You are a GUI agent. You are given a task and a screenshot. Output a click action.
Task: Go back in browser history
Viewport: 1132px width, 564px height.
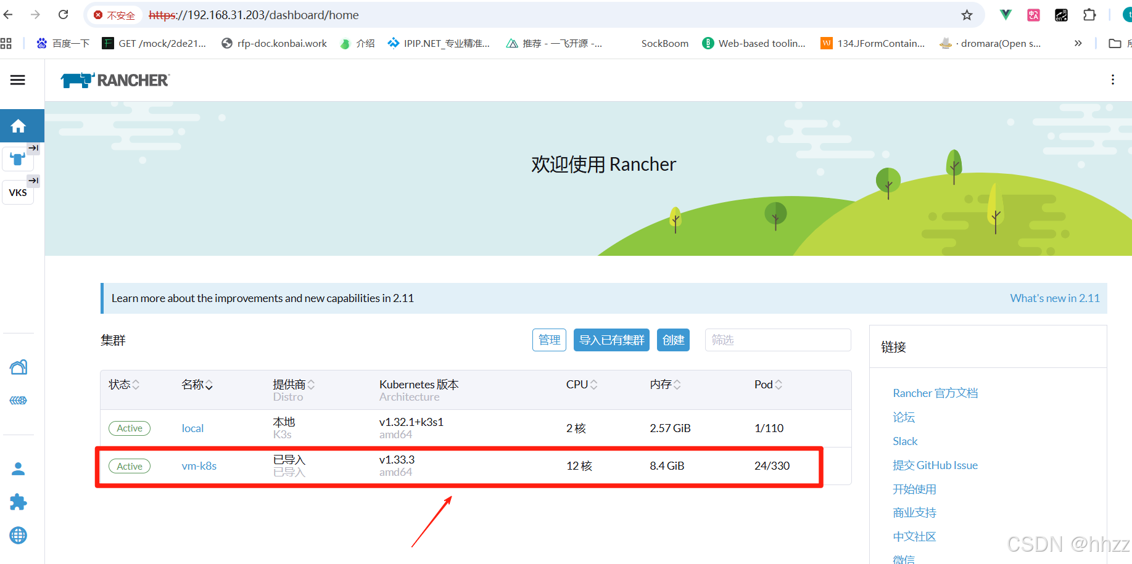8,15
